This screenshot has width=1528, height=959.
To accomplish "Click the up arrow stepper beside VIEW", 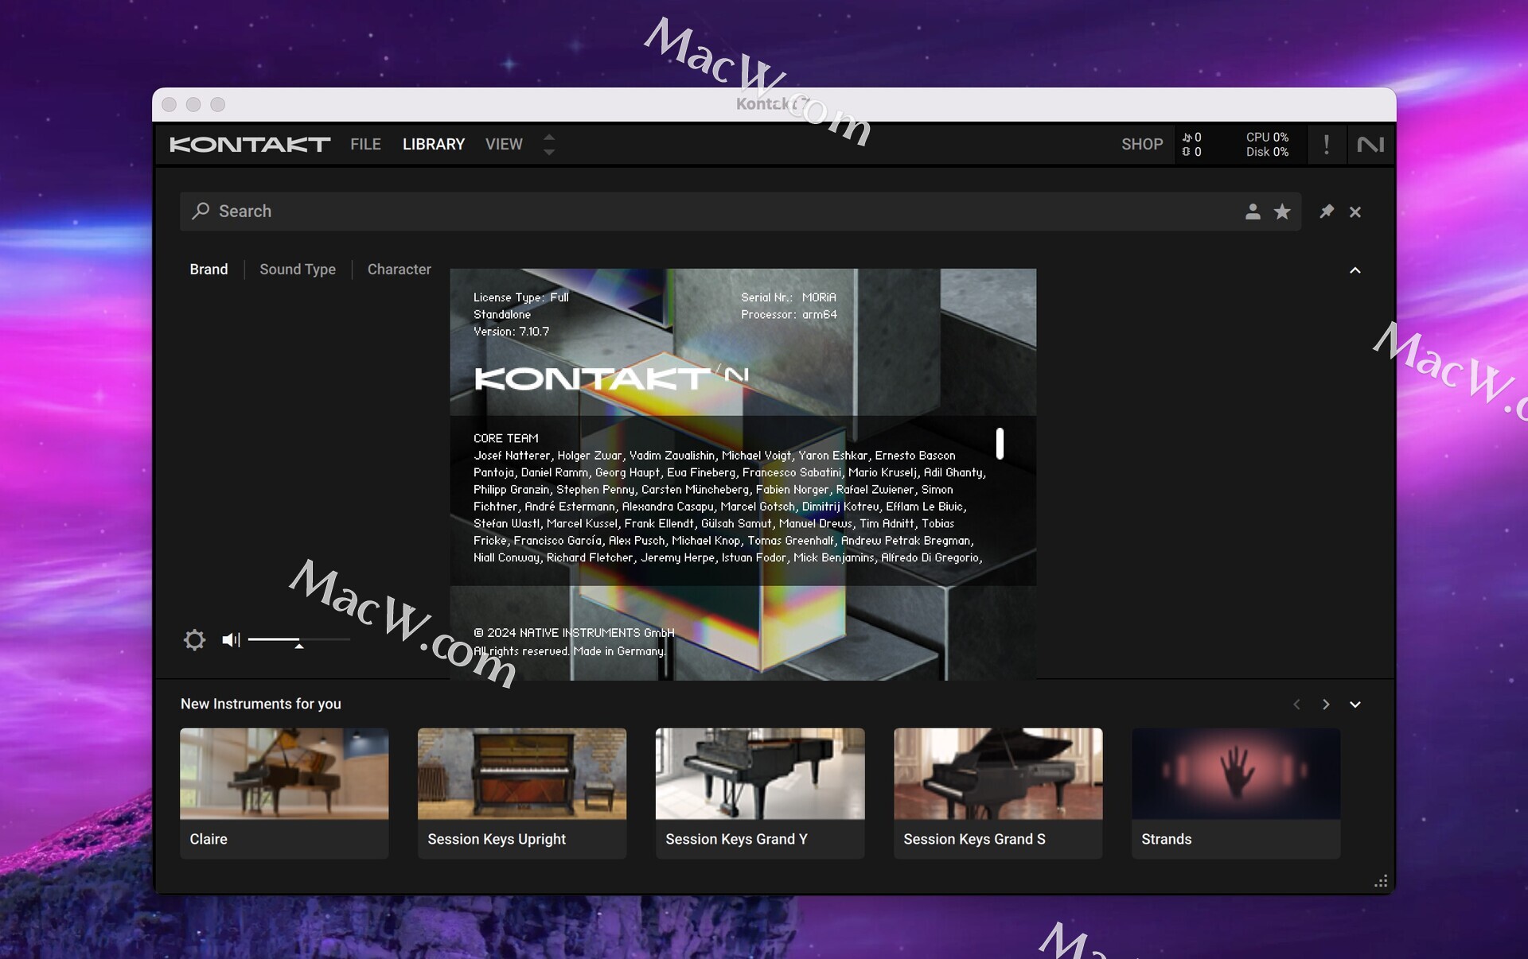I will point(549,137).
